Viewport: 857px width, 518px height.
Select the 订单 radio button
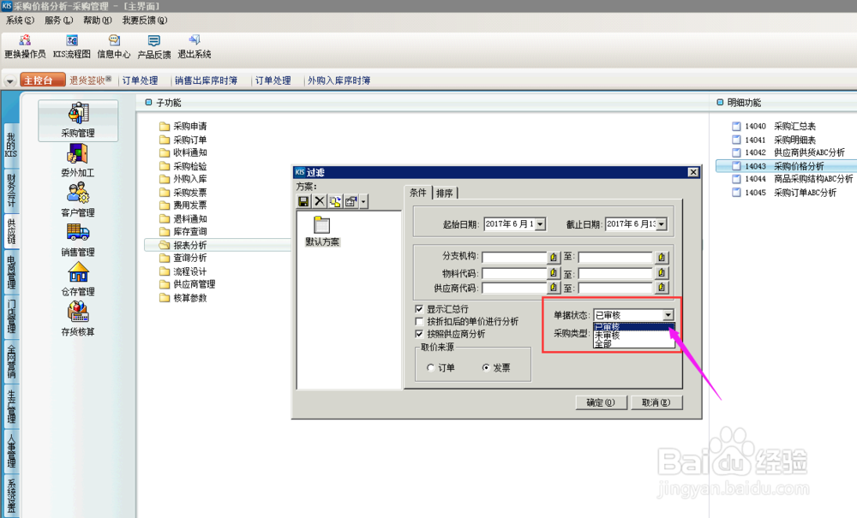click(x=431, y=368)
